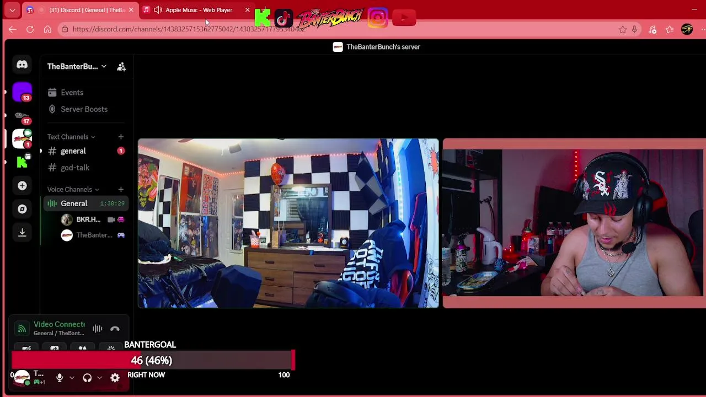Click the Add a Server plus icon
This screenshot has width=706, height=397.
pos(22,186)
